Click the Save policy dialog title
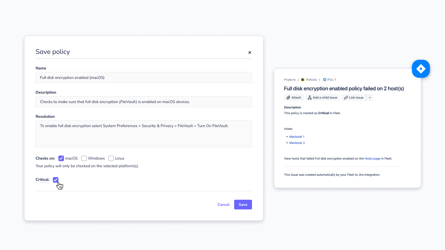 [x=53, y=52]
